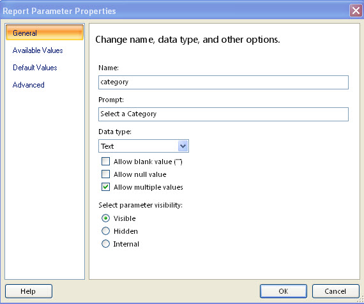Image resolution: width=364 pixels, height=304 pixels.
Task: Switch to the Available Values page
Action: [38, 50]
